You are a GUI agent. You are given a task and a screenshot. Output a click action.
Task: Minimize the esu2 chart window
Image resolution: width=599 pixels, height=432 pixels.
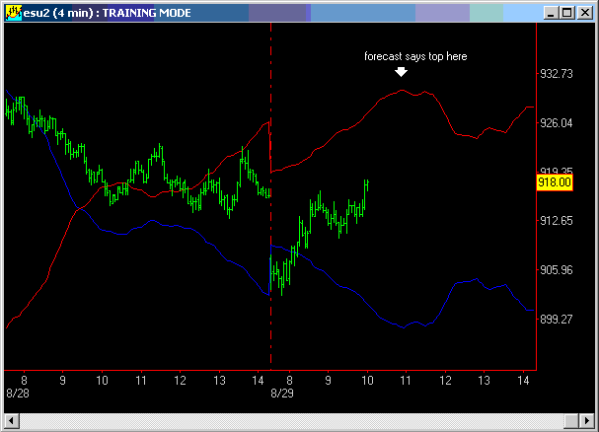[548, 12]
